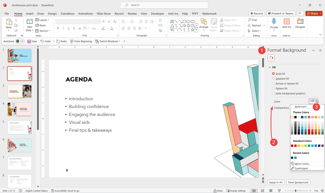Select the Text Box shape tool
The image size is (325, 193).
pyautogui.click(x=172, y=21)
